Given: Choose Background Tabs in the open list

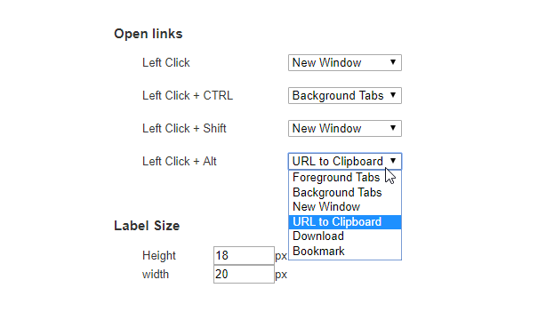Looking at the screenshot, I should [345, 192].
